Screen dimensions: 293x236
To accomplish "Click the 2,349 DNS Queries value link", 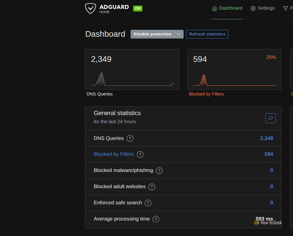I will 266,138.
